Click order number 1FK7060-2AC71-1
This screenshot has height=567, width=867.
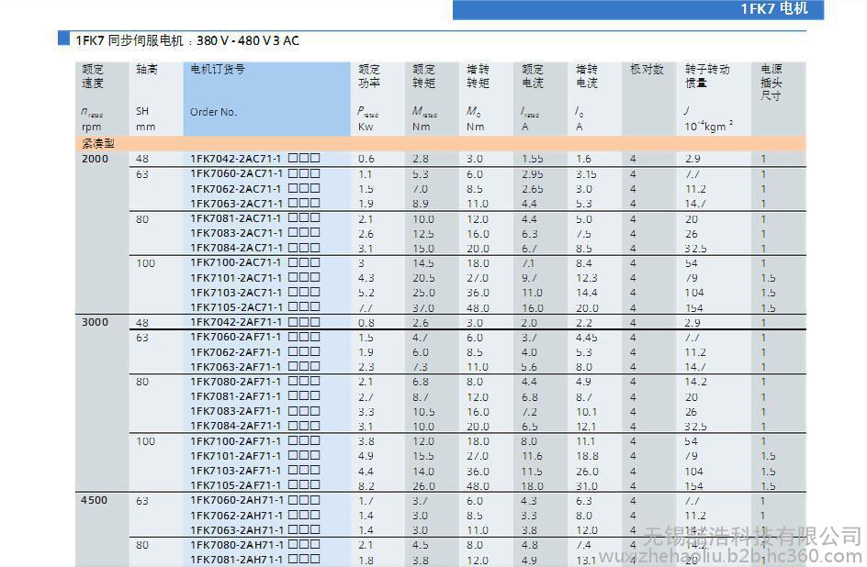[x=235, y=174]
